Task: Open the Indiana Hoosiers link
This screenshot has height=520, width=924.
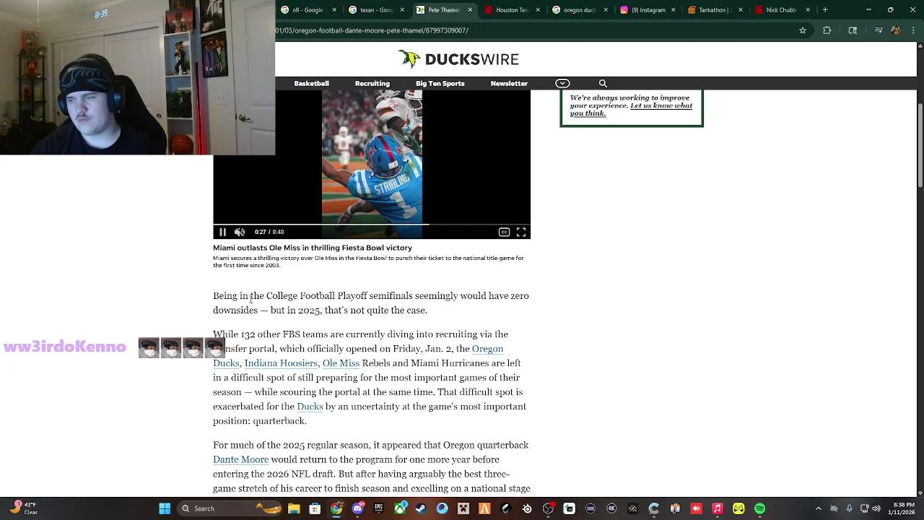Action: click(281, 363)
